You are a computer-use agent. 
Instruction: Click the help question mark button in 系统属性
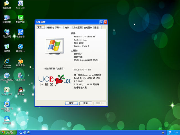(101, 22)
